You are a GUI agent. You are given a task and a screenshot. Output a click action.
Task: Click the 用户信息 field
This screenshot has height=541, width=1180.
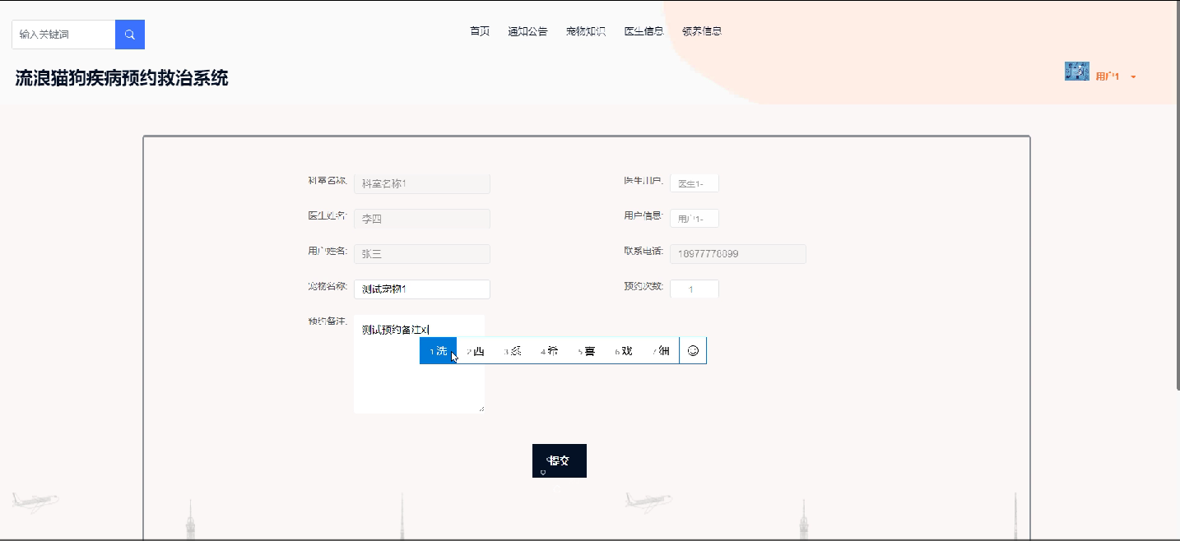pyautogui.click(x=695, y=219)
